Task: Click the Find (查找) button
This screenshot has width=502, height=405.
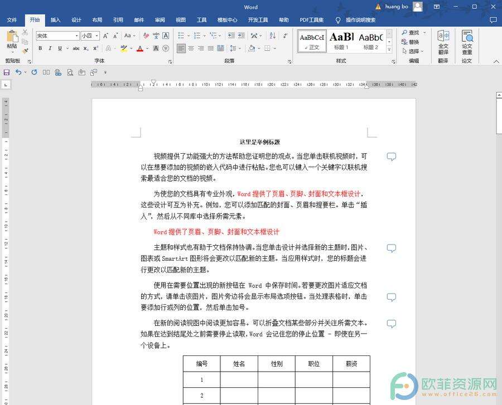Action: tap(411, 33)
